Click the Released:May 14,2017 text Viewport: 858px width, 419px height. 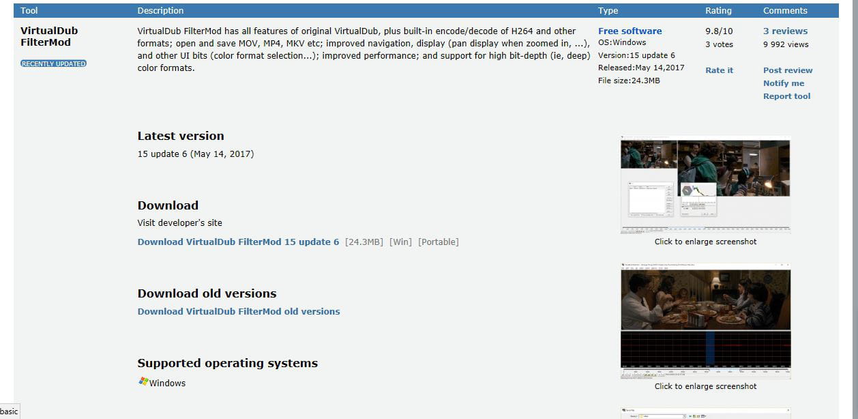click(641, 68)
